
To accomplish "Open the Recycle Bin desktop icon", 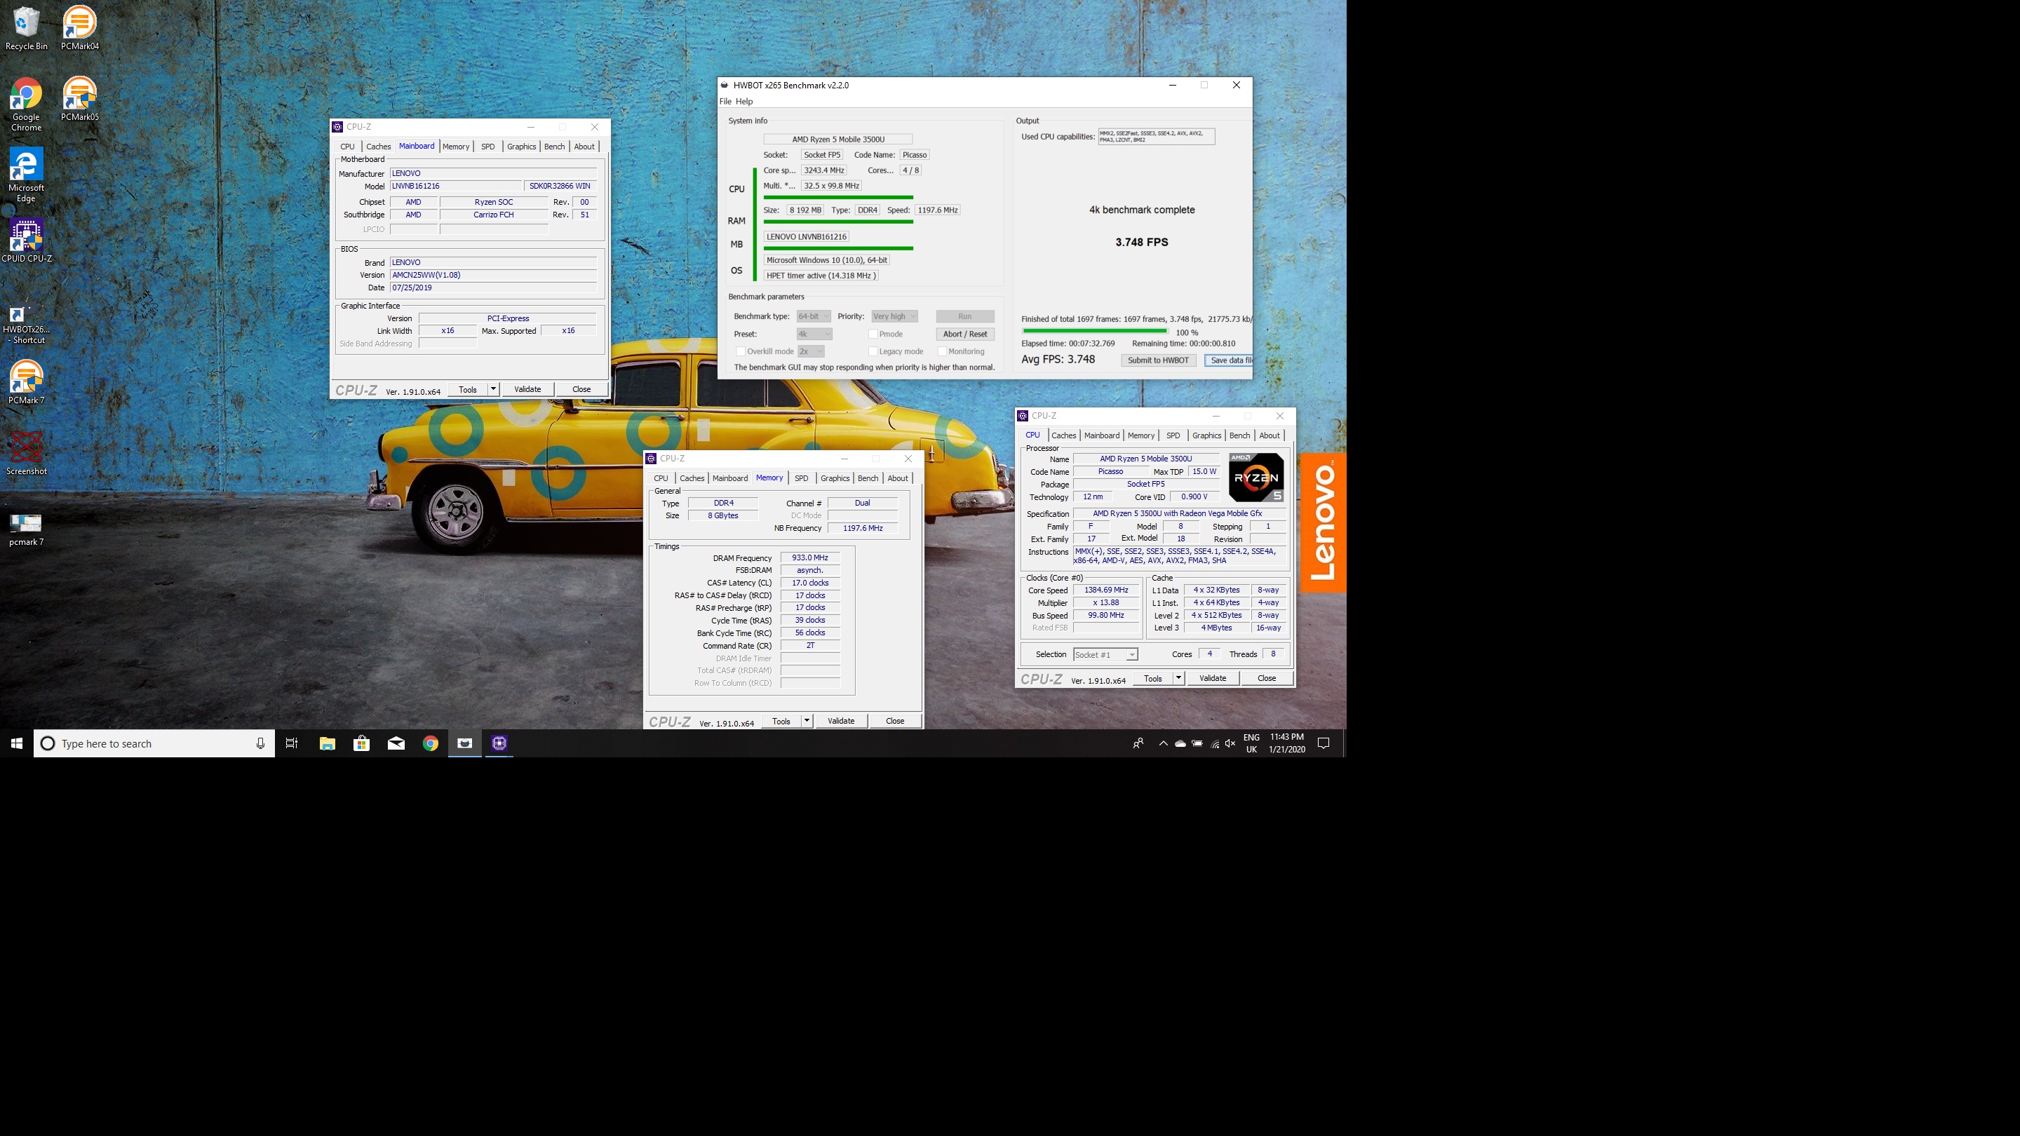I will tap(26, 29).
